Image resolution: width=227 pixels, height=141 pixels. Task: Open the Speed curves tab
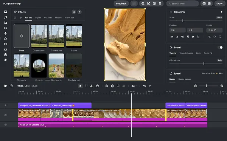pos(185,79)
